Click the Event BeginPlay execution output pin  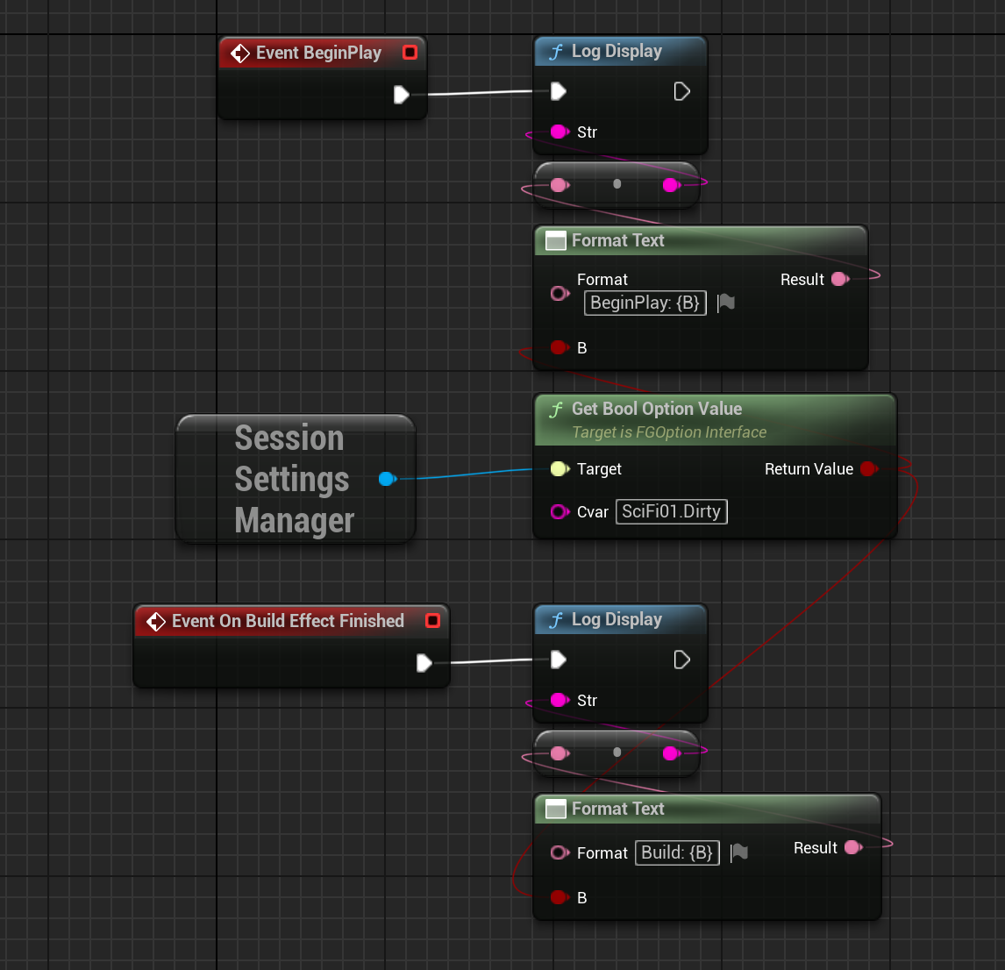(402, 94)
